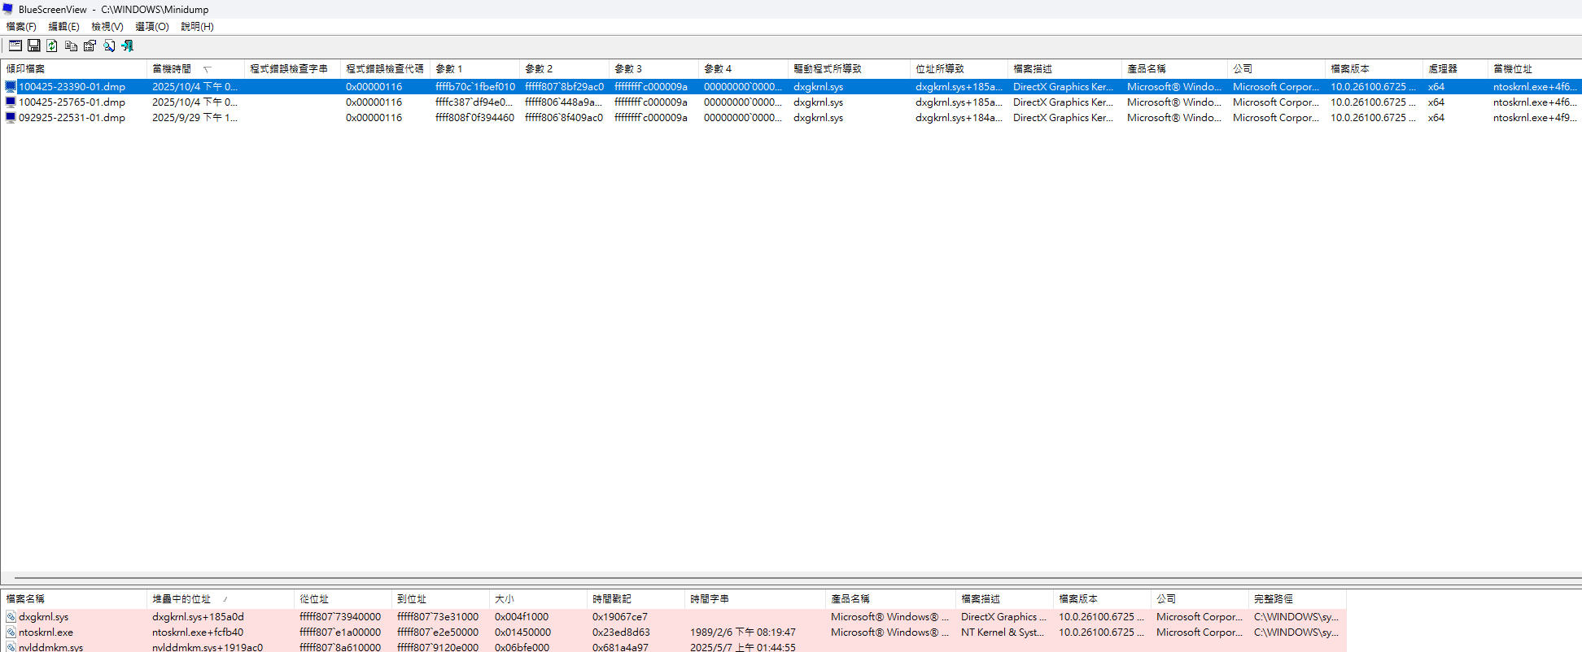Sort by the 參數 3 column header
The image size is (1582, 652).
tap(653, 68)
